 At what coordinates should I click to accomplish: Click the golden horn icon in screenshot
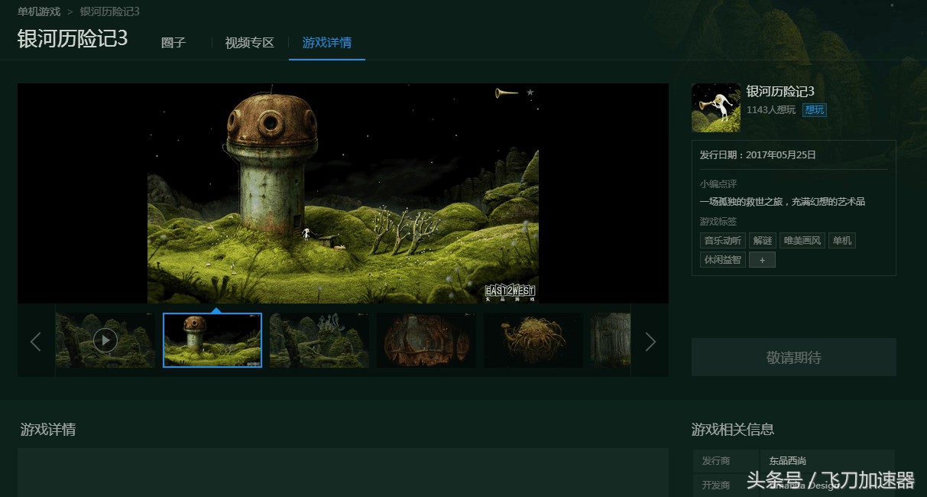point(506,93)
